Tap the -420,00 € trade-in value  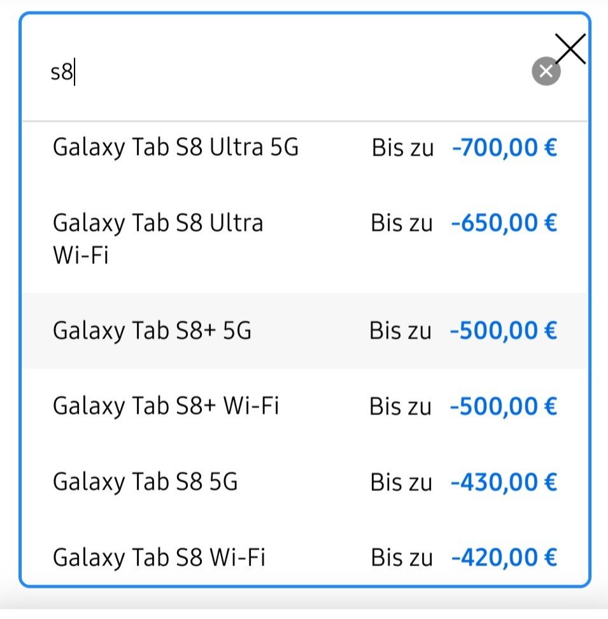point(504,559)
